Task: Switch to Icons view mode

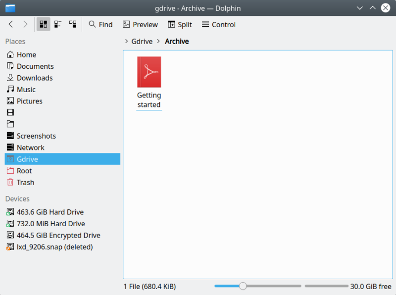Action: click(x=43, y=24)
